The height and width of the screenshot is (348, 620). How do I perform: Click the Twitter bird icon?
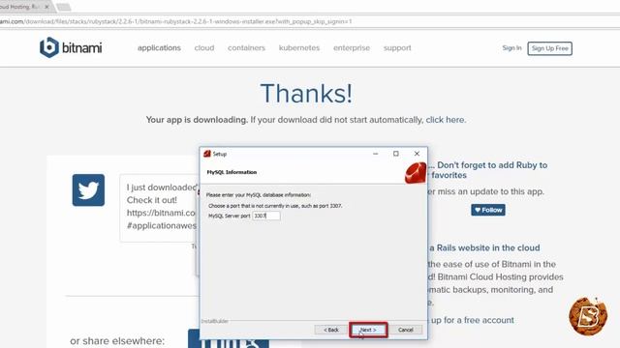point(88,190)
